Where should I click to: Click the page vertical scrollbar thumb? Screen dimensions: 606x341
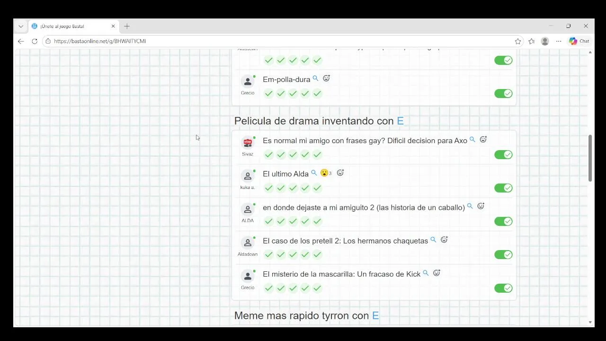(x=590, y=158)
